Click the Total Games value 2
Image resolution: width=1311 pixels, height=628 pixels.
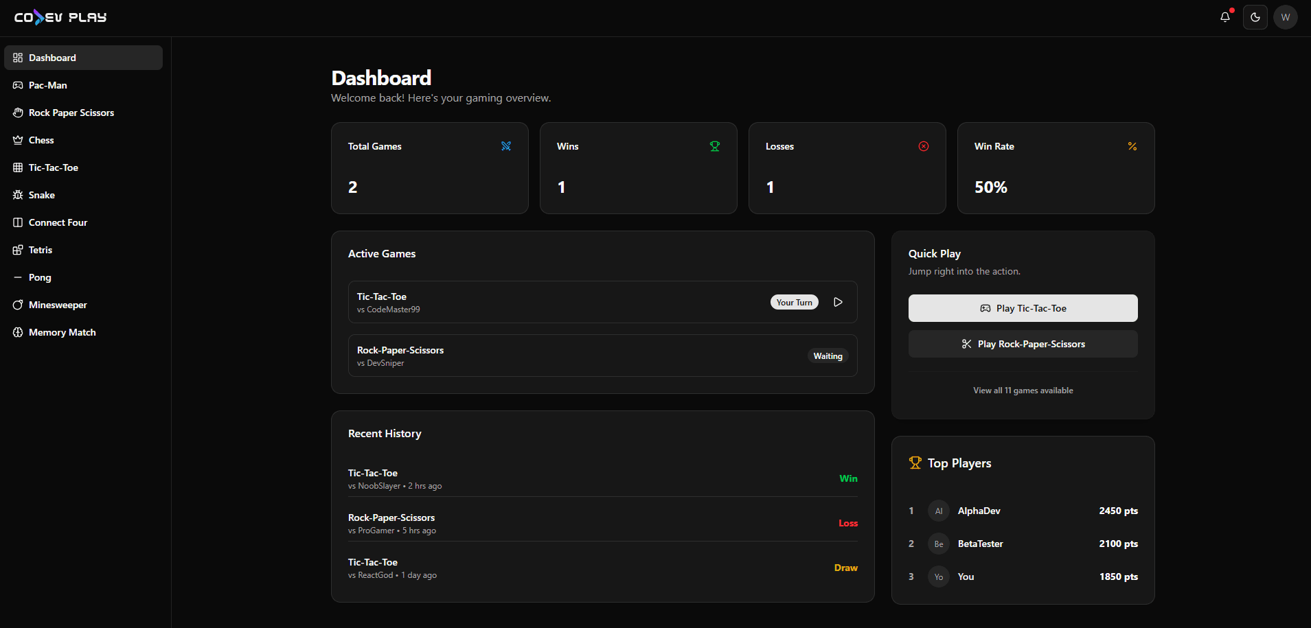pyautogui.click(x=352, y=187)
